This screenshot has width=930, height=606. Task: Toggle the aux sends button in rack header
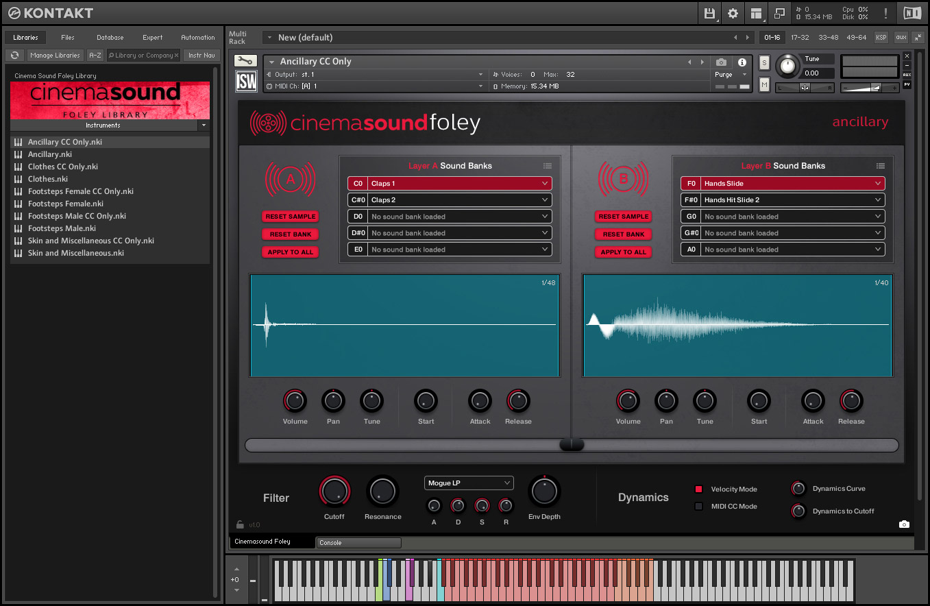pos(901,38)
